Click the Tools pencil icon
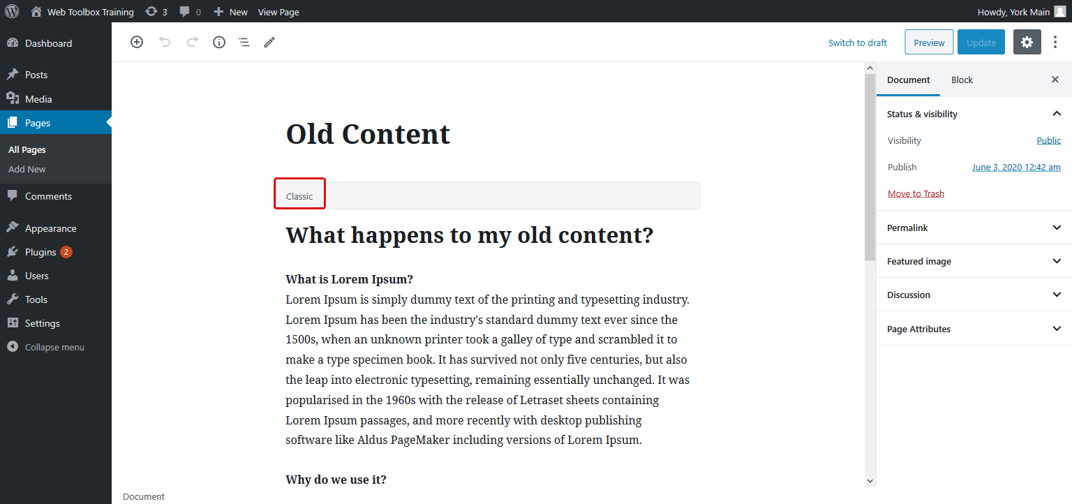 coord(269,42)
